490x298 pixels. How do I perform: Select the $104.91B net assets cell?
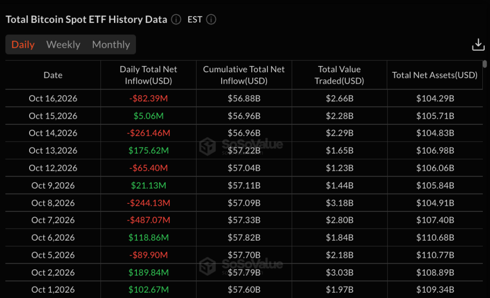click(x=435, y=203)
